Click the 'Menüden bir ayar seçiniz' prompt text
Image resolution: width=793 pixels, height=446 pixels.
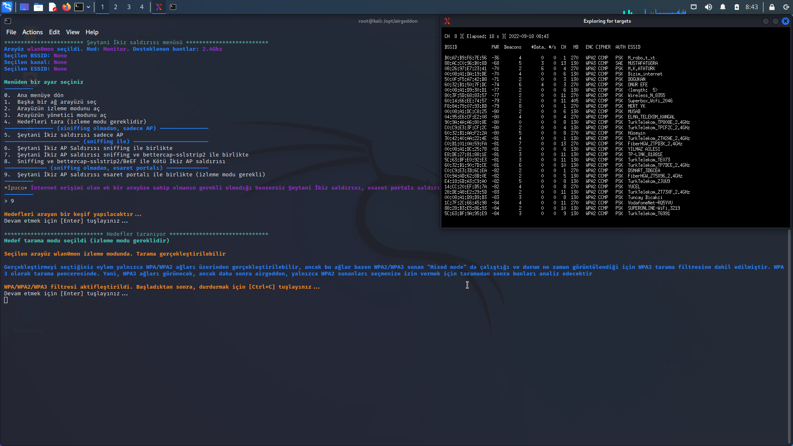coord(44,82)
